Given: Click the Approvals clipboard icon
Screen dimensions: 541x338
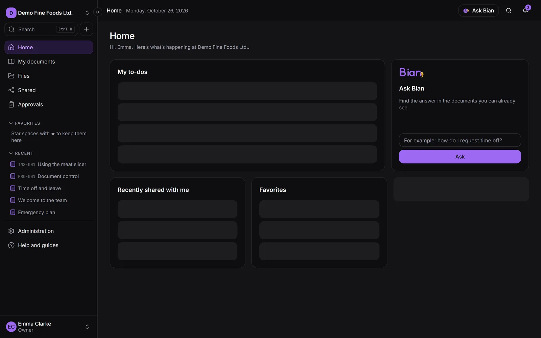Looking at the screenshot, I should click(x=11, y=104).
